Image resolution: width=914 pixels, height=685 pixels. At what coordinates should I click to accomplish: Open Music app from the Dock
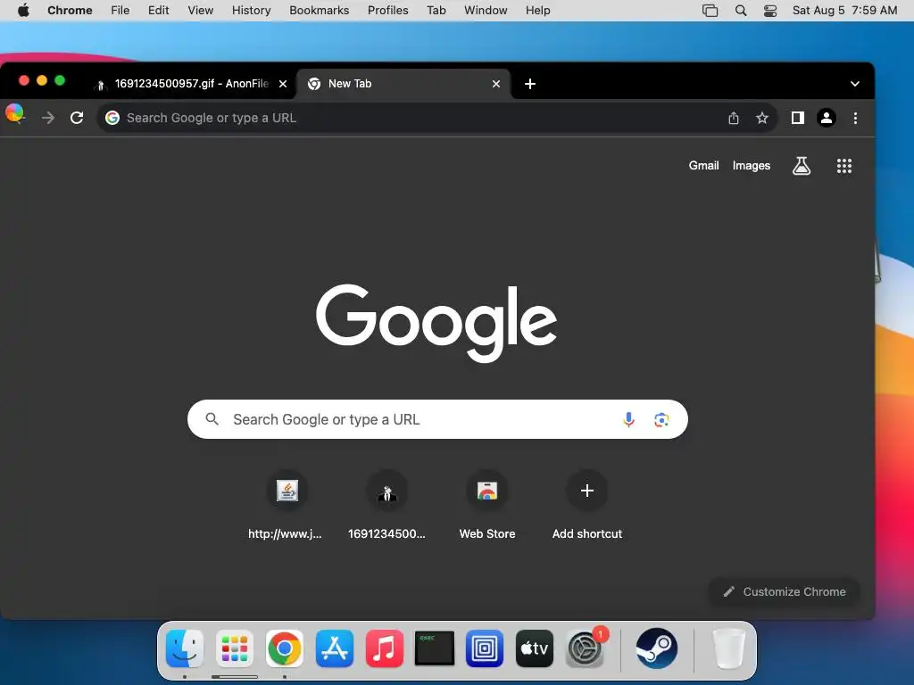coord(385,648)
